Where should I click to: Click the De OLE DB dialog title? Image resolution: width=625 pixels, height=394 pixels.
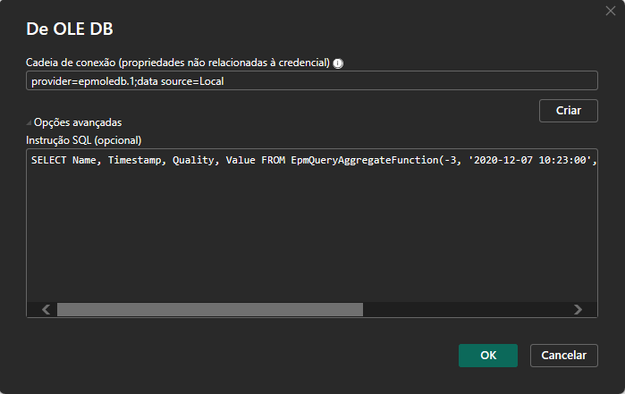click(70, 29)
